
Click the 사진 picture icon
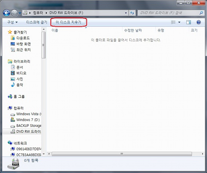[13, 79]
